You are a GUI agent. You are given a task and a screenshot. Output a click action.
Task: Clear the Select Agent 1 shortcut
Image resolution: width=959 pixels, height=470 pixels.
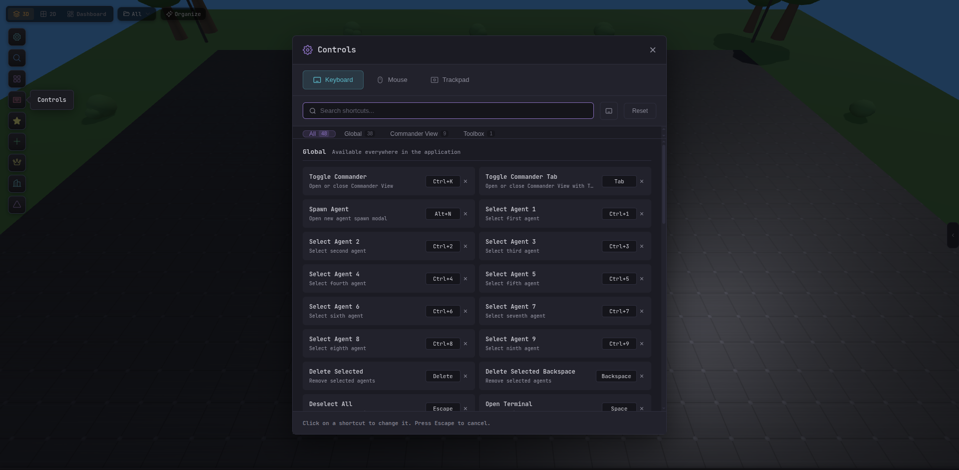(x=642, y=214)
